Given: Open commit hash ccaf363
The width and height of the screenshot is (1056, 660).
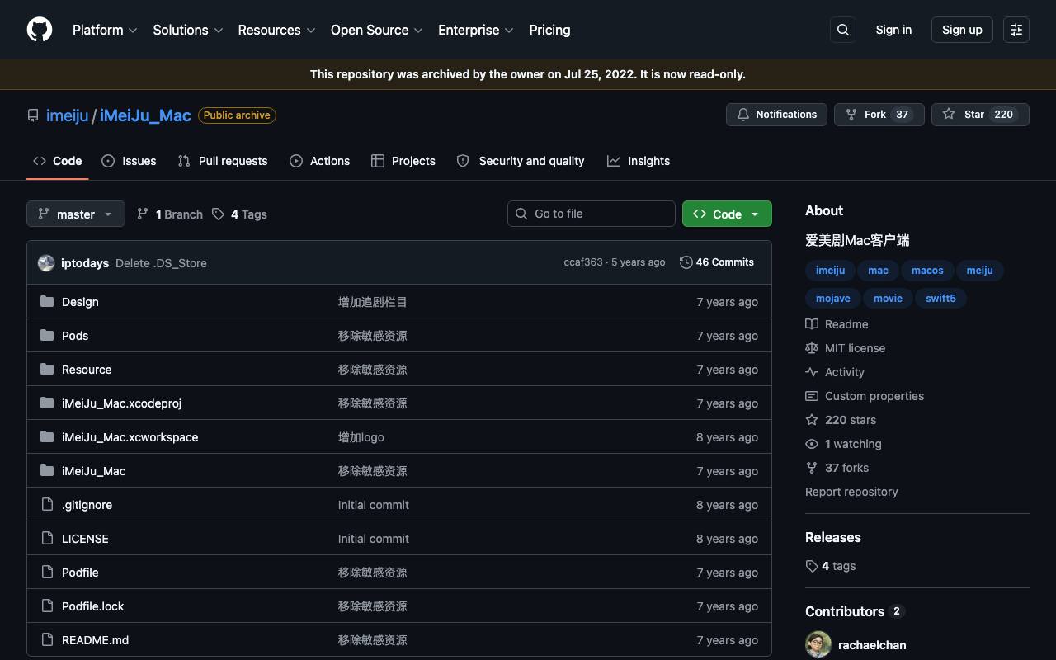Looking at the screenshot, I should pyautogui.click(x=583, y=262).
